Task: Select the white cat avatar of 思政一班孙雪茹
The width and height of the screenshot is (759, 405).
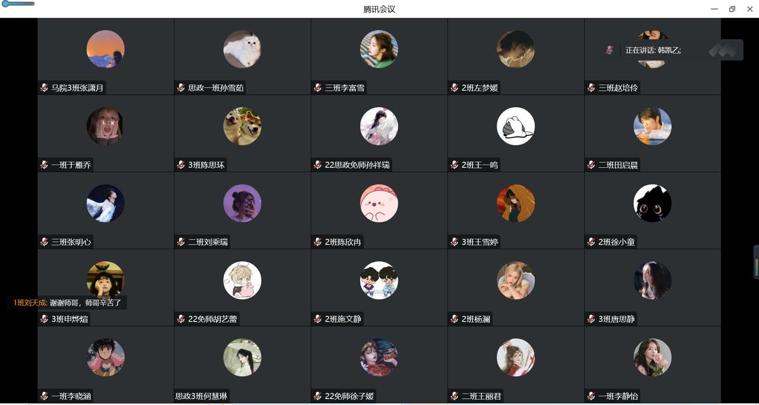Action: coord(242,49)
